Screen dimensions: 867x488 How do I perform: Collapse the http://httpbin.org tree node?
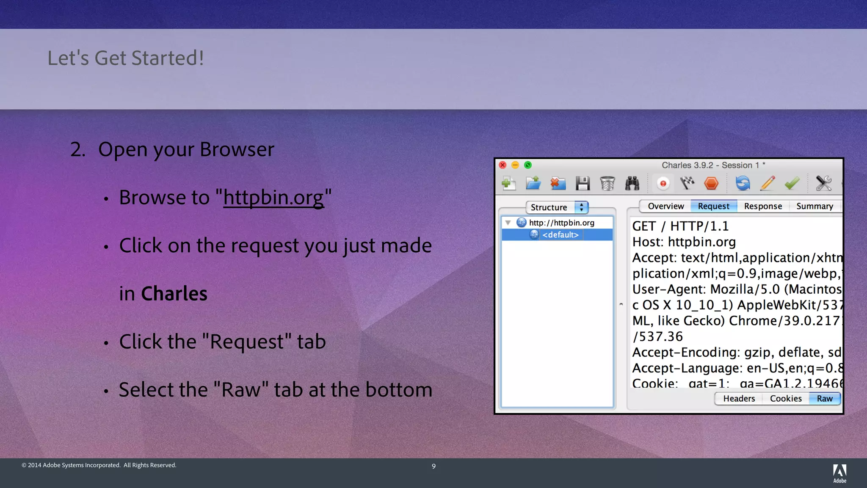508,223
